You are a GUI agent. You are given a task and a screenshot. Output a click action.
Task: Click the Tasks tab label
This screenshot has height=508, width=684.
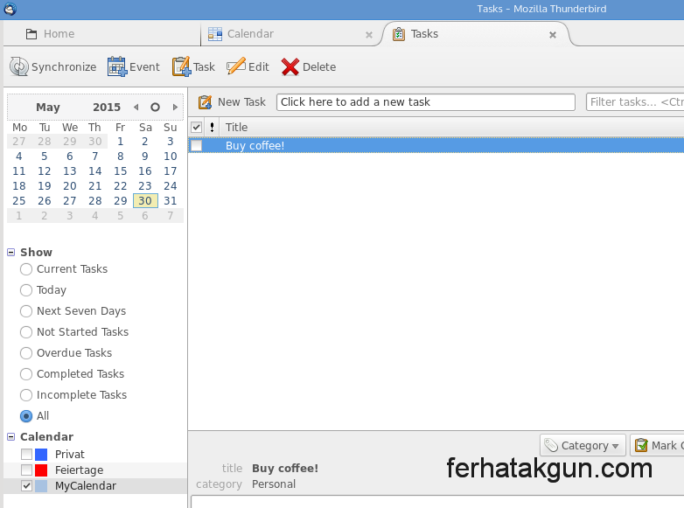pos(424,34)
